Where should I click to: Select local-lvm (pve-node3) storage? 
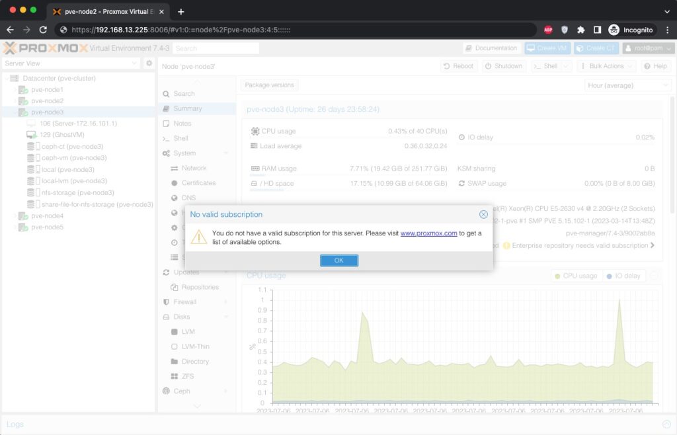tap(74, 181)
